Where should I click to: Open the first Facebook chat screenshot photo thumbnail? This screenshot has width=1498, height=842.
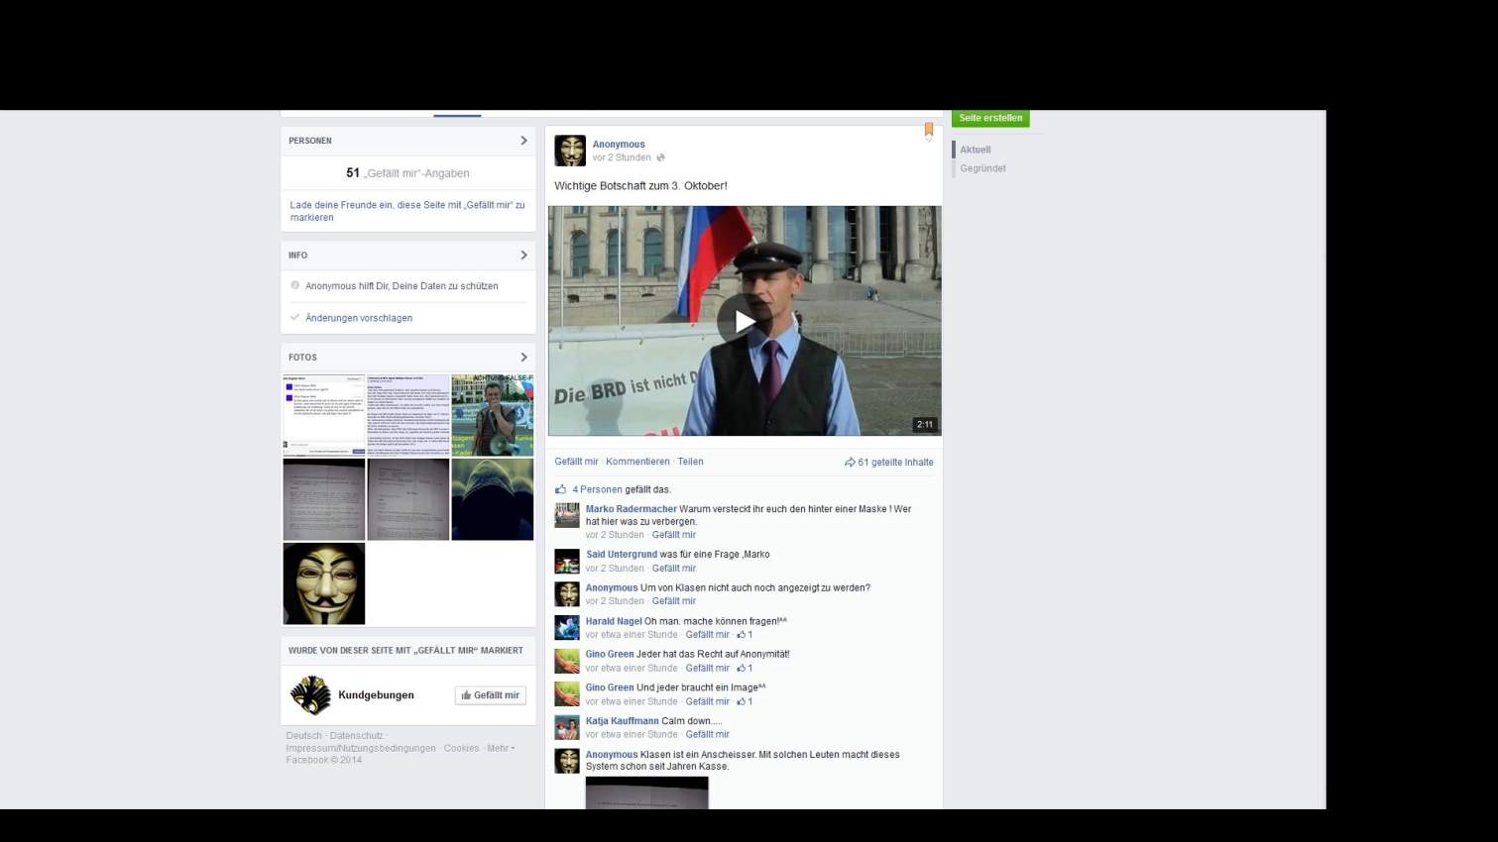click(x=324, y=415)
